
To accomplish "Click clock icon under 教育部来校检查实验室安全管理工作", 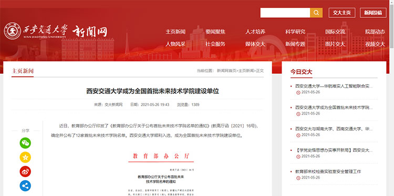I will point(298,178).
